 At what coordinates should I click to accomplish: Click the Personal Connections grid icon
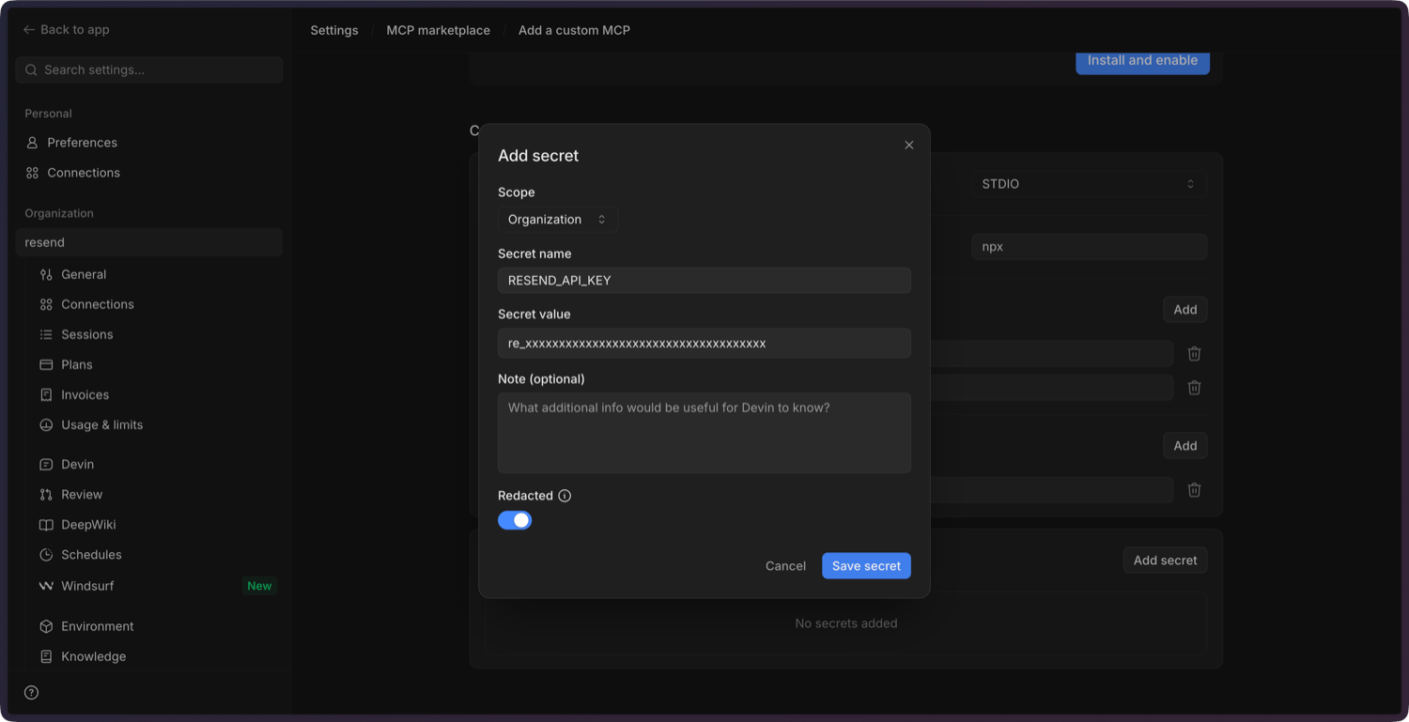point(33,173)
